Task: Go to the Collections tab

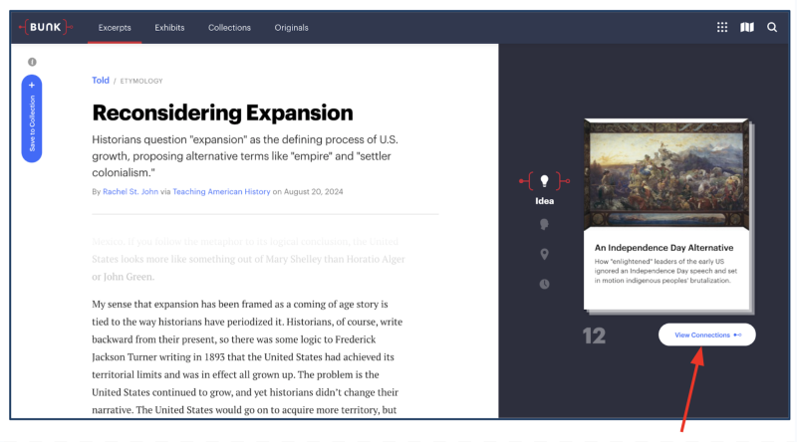Action: coord(229,28)
